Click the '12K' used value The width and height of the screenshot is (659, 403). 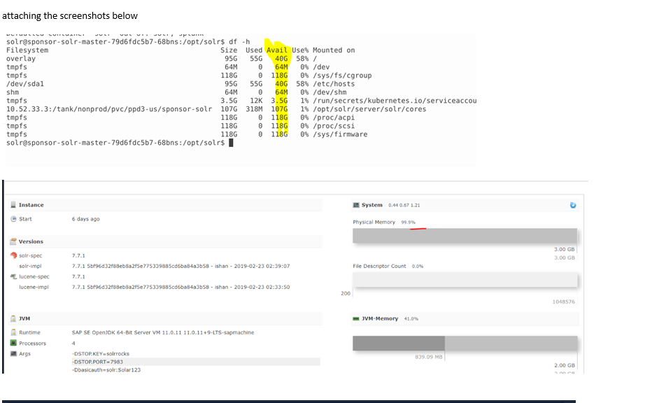pos(256,101)
